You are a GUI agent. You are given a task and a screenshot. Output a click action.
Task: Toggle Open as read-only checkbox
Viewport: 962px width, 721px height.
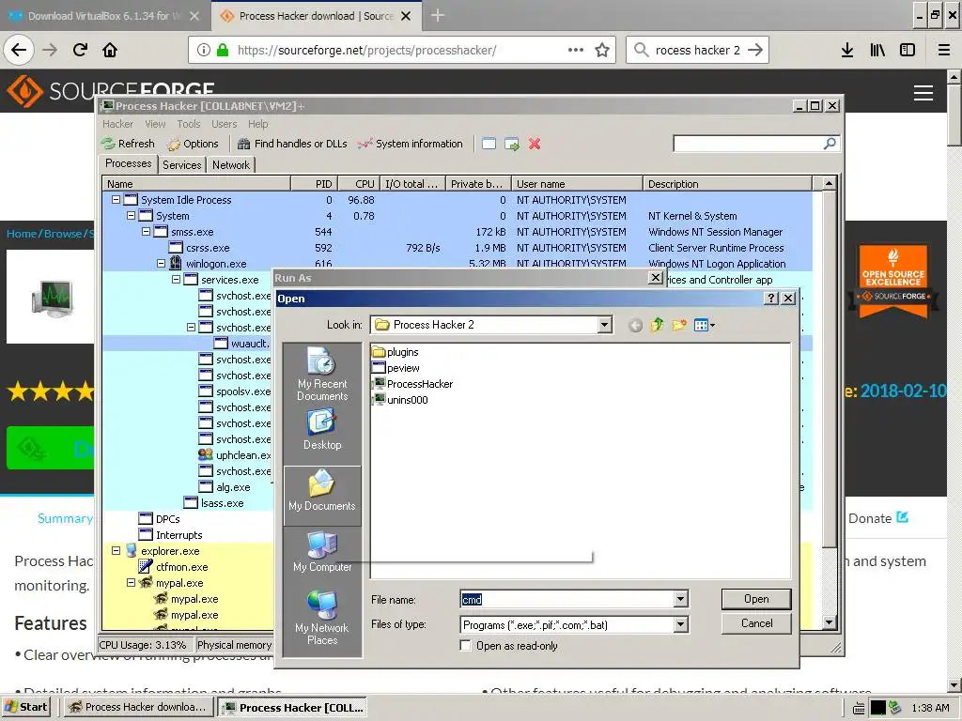[x=466, y=646]
